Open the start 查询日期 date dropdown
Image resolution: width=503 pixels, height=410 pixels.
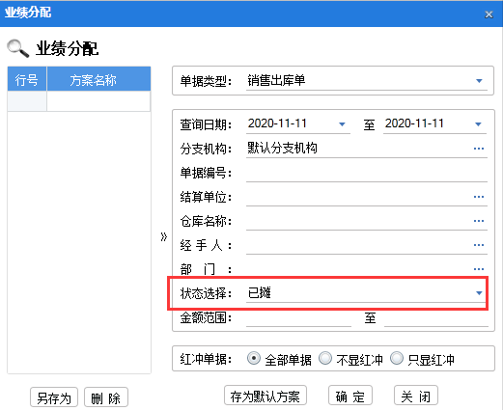pos(342,124)
